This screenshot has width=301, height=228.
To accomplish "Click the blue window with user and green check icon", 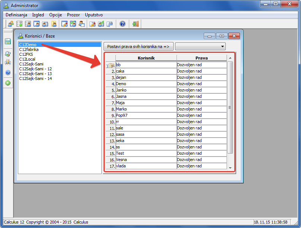I will point(73,24).
